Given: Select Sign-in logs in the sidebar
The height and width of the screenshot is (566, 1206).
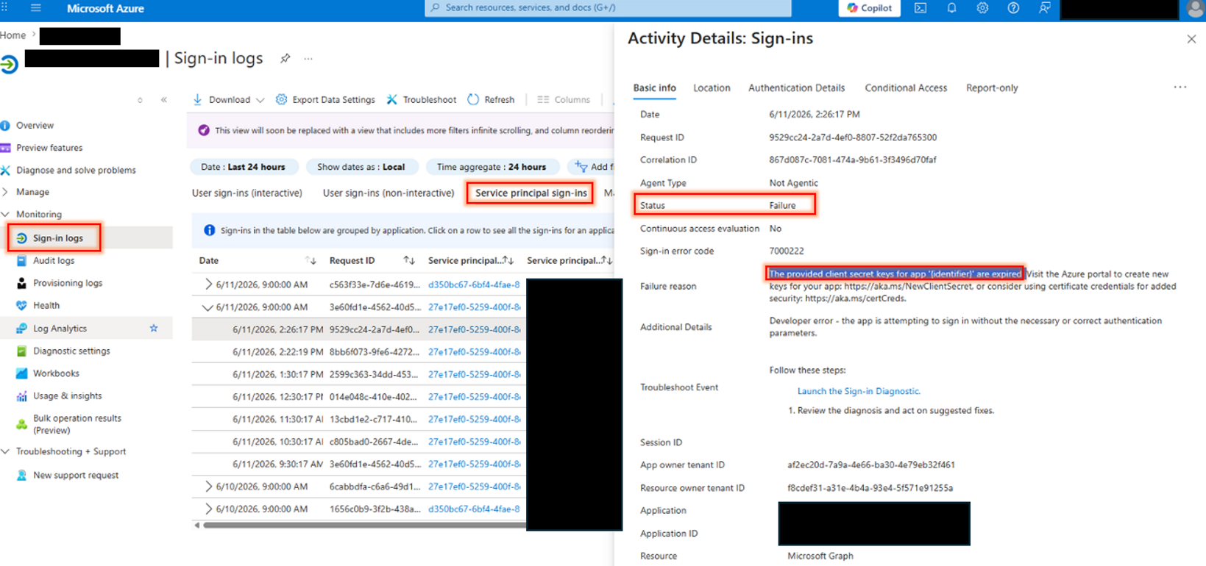Looking at the screenshot, I should pos(58,238).
